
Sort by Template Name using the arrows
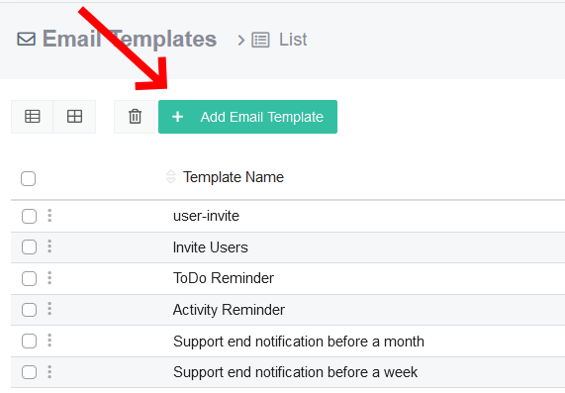point(170,176)
